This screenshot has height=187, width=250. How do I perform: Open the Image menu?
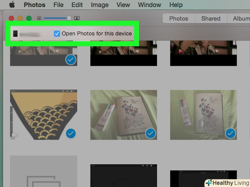[x=100, y=5]
